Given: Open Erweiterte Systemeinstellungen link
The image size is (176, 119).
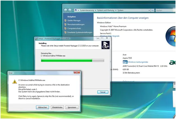Looking at the screenshot, I should point(80,32).
